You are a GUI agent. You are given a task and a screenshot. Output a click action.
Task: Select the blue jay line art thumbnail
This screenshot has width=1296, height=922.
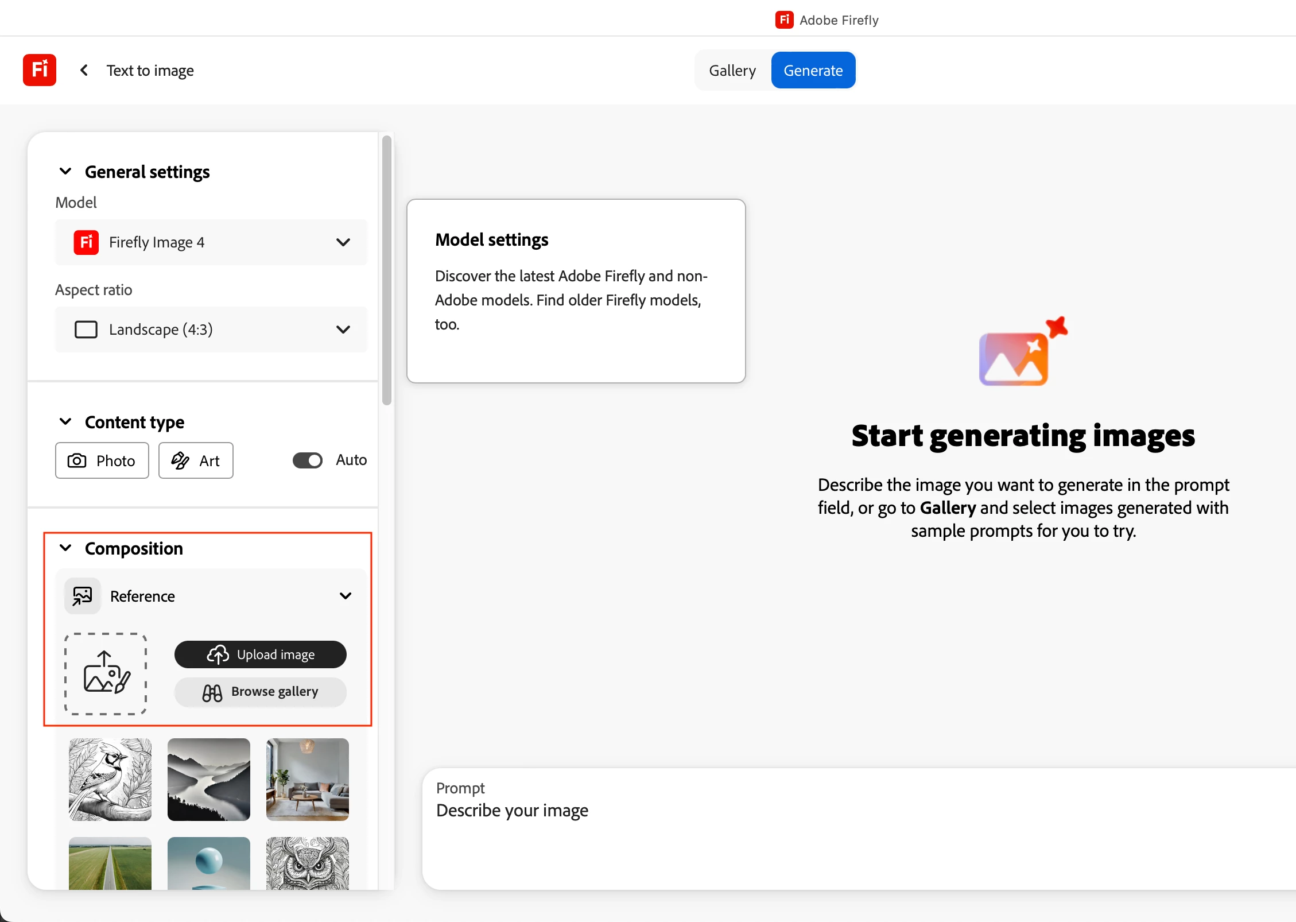110,780
